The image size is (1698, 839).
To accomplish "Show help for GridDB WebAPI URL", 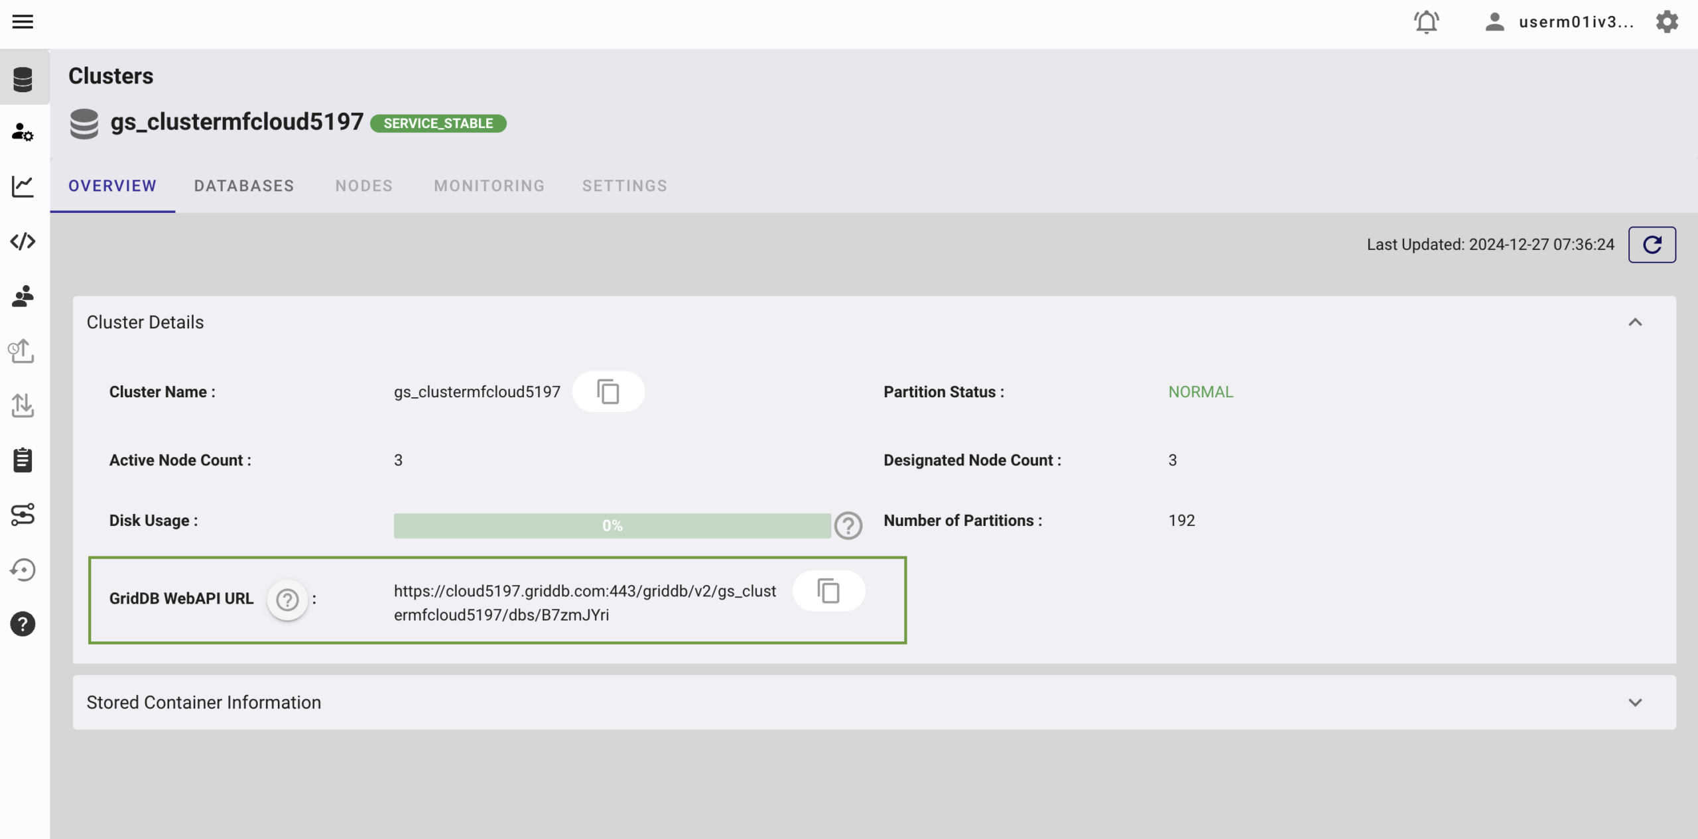I will [x=287, y=600].
